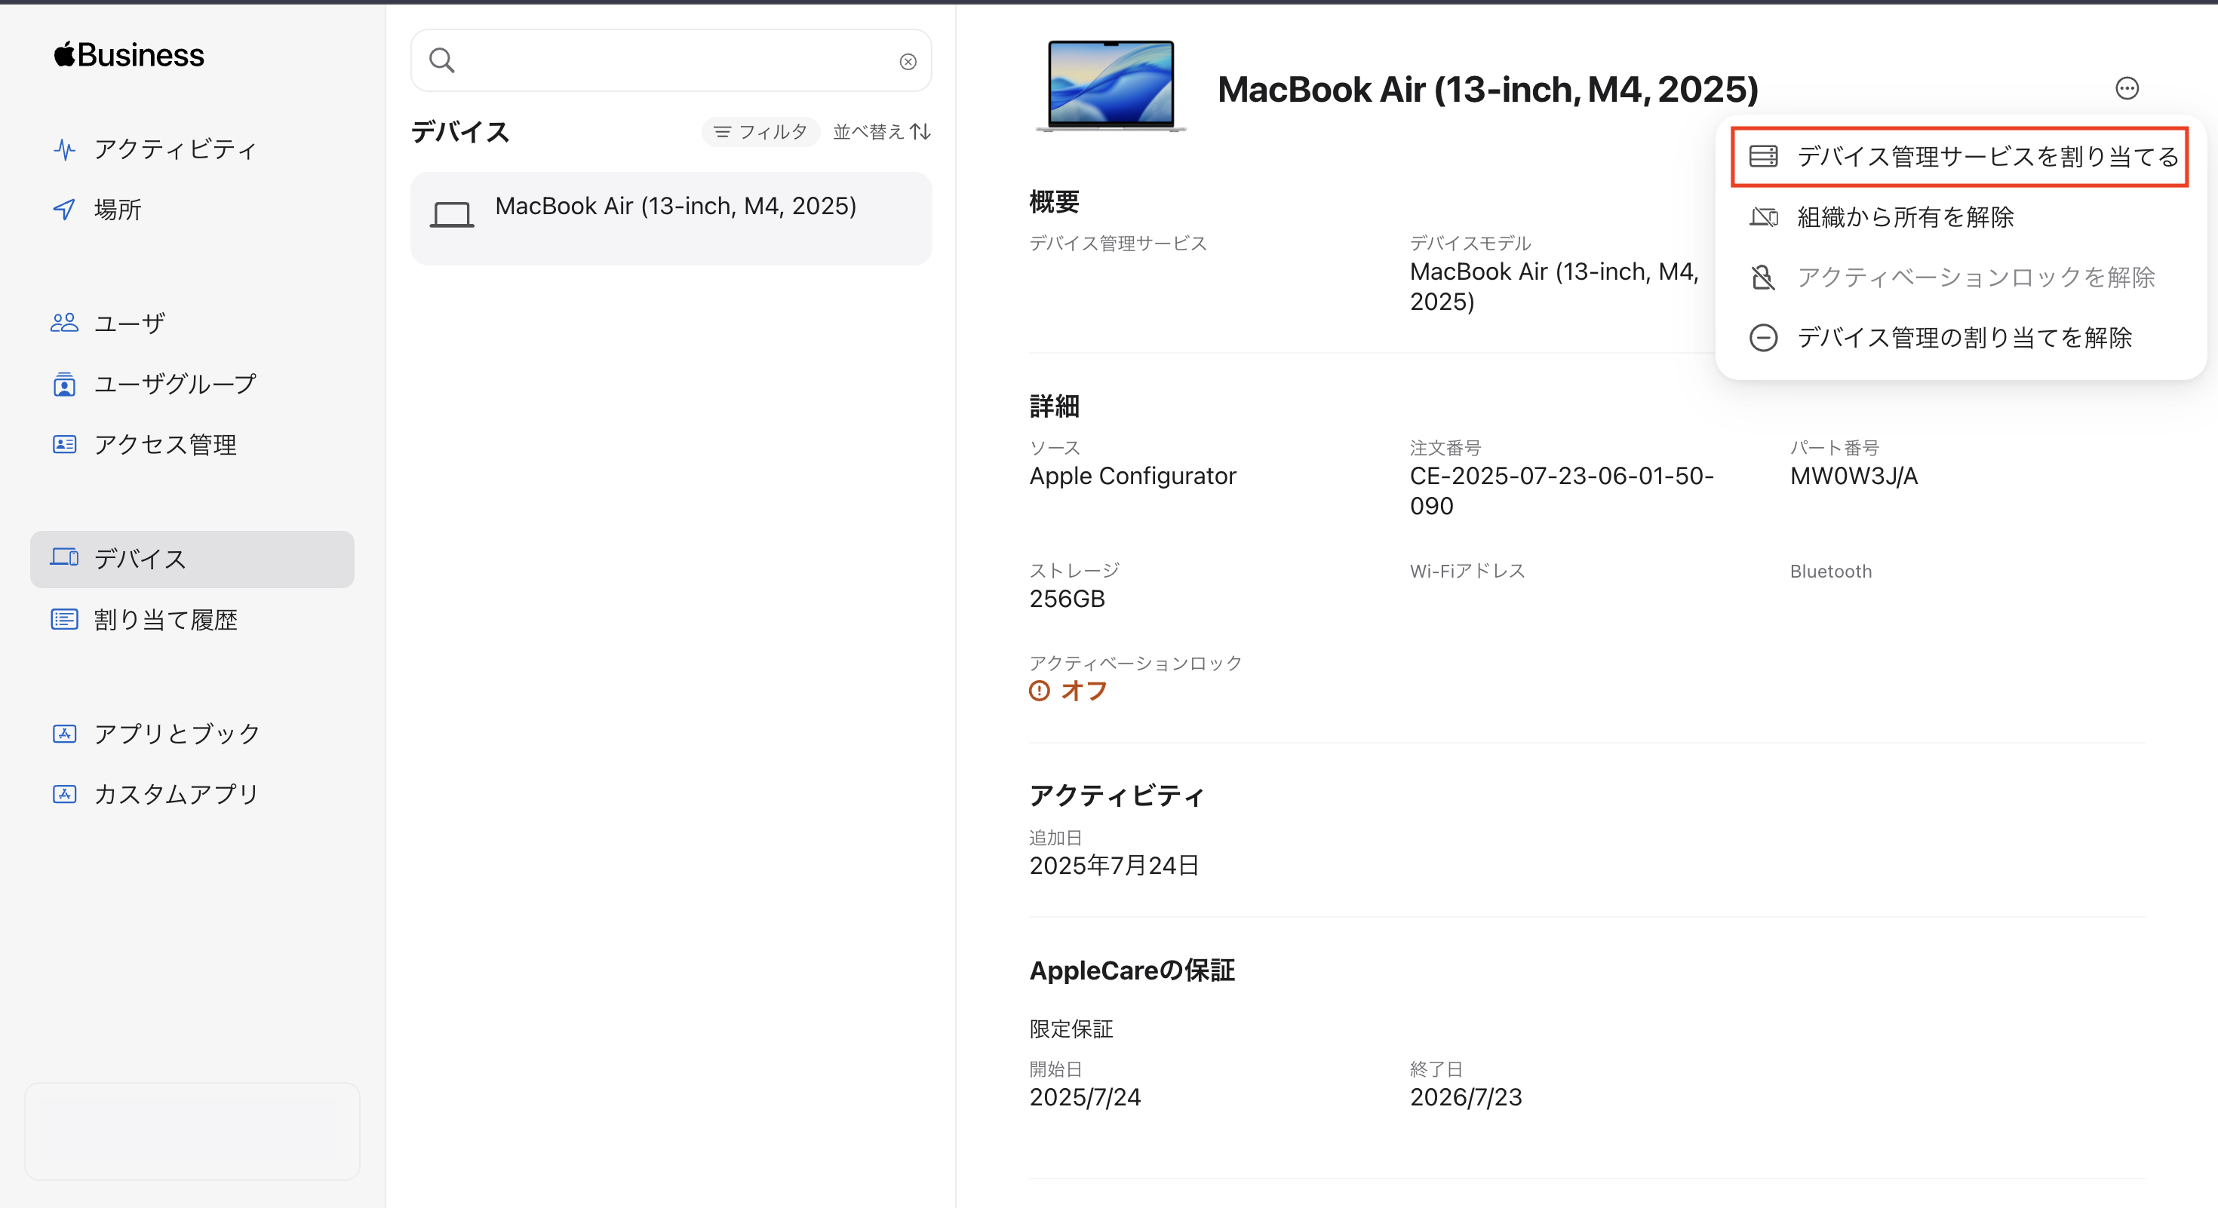This screenshot has height=1208, width=2218.
Task: Click the Users (ユーザ) people icon
Action: [x=65, y=323]
